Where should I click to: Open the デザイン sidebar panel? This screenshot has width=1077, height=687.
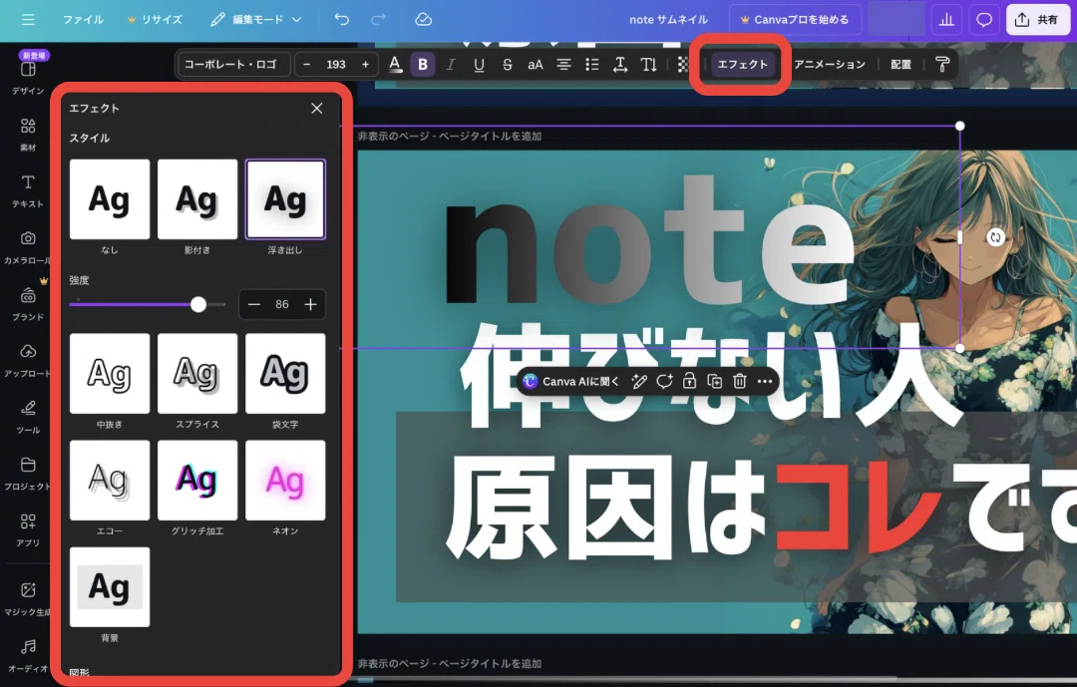coord(28,78)
